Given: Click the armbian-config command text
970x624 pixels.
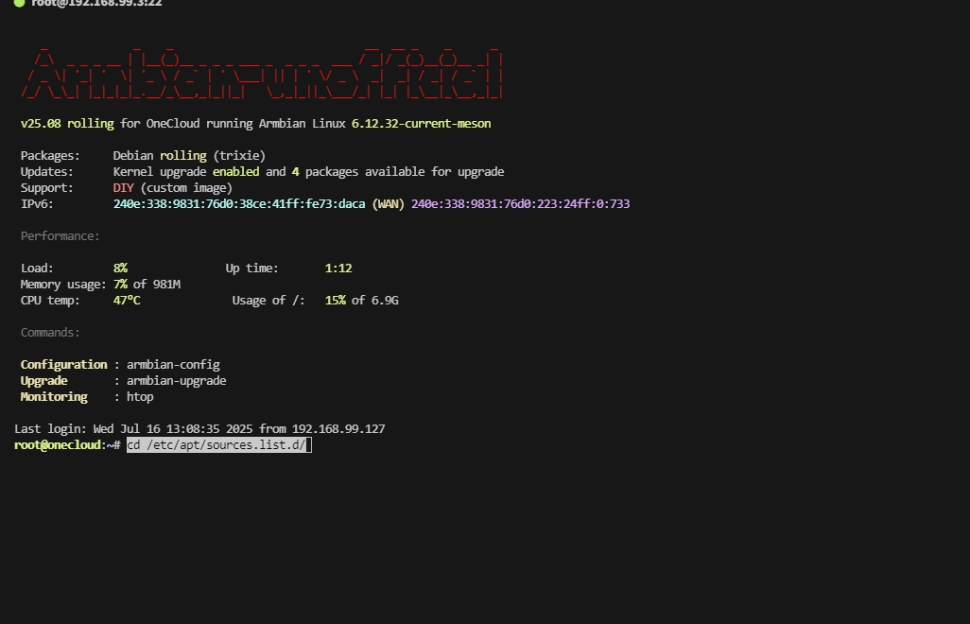Looking at the screenshot, I should point(173,364).
